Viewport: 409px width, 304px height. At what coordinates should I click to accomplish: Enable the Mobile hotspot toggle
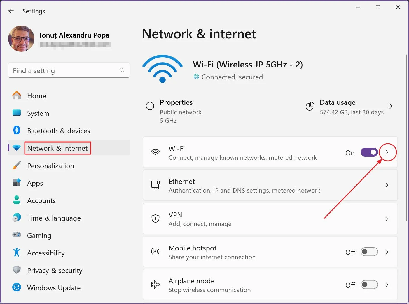(369, 252)
